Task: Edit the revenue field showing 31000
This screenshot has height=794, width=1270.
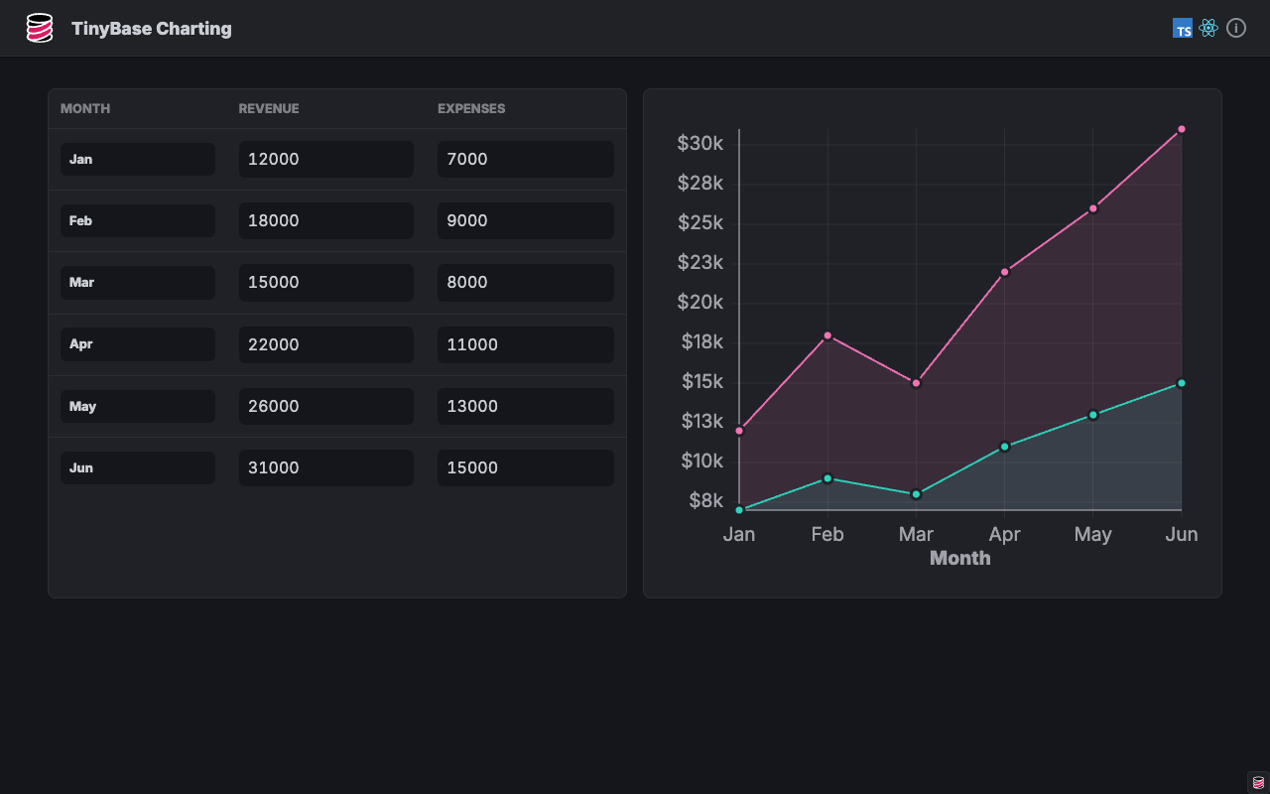Action: pyautogui.click(x=326, y=467)
